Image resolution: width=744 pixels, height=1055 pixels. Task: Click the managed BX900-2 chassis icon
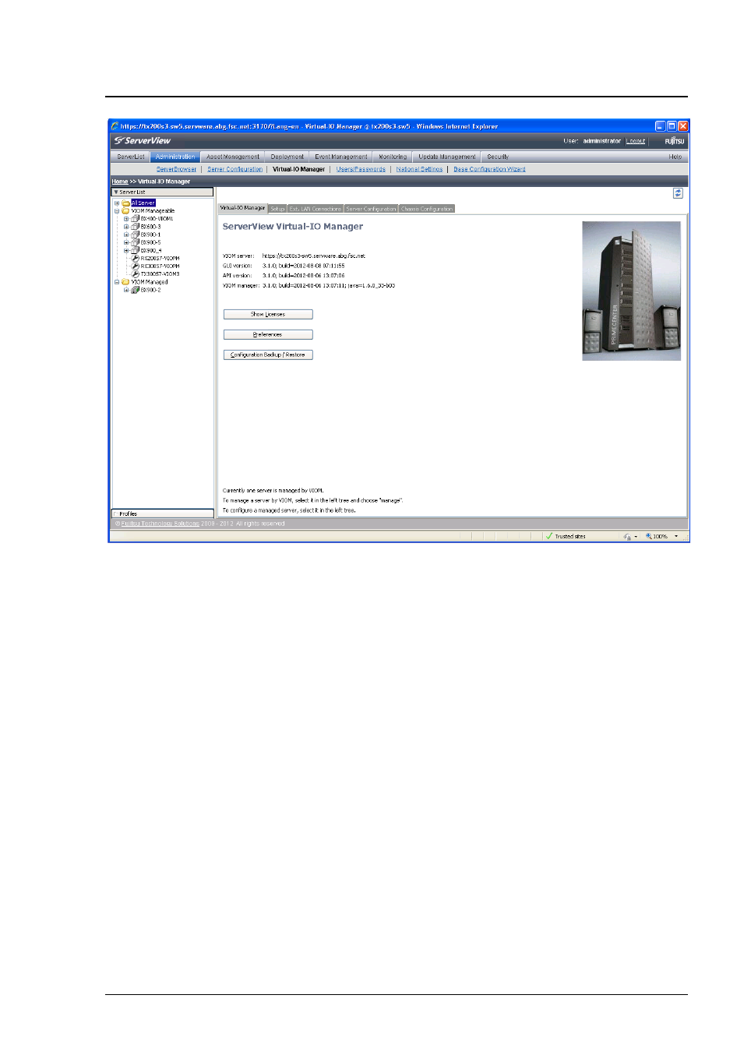(135, 290)
